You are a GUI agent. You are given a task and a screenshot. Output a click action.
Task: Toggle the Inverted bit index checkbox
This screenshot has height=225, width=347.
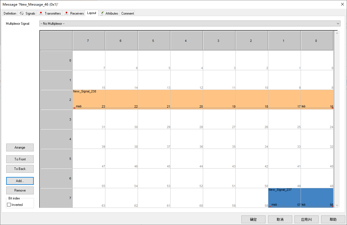[9, 205]
